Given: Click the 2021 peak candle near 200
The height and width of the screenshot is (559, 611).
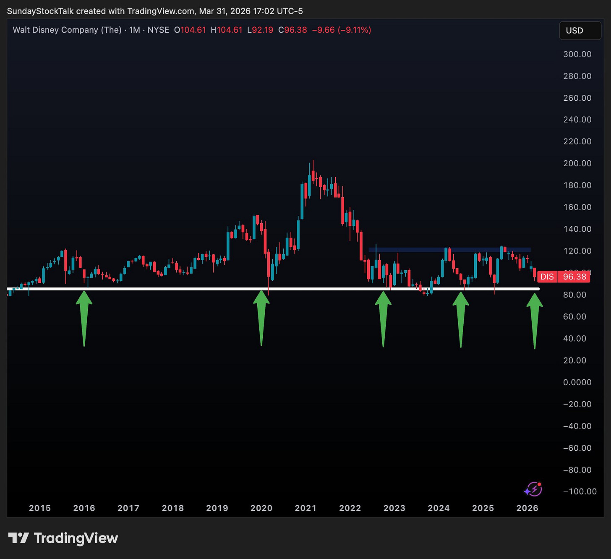Looking at the screenshot, I should [x=313, y=175].
